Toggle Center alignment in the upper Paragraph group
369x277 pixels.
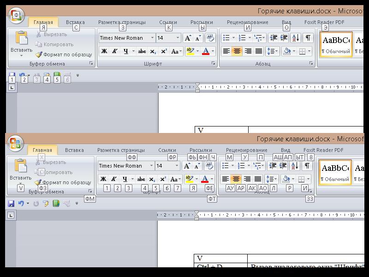pyautogui.click(x=237, y=51)
